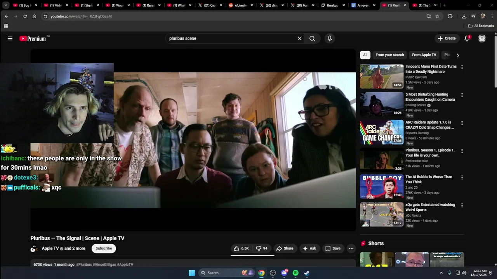The width and height of the screenshot is (497, 279).
Task: Open options for The AI Bubble video
Action: [x=462, y=177]
